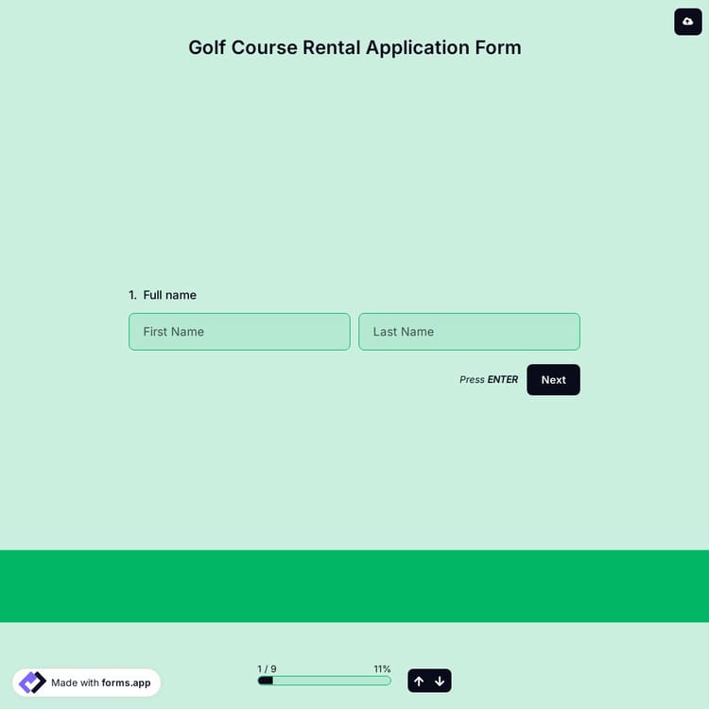Click the bold ENTER keyword

503,380
